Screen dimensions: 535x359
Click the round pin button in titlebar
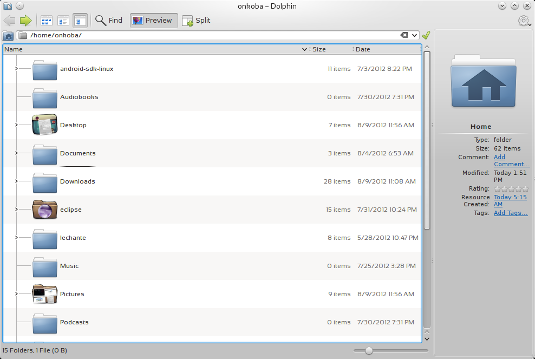(20, 6)
